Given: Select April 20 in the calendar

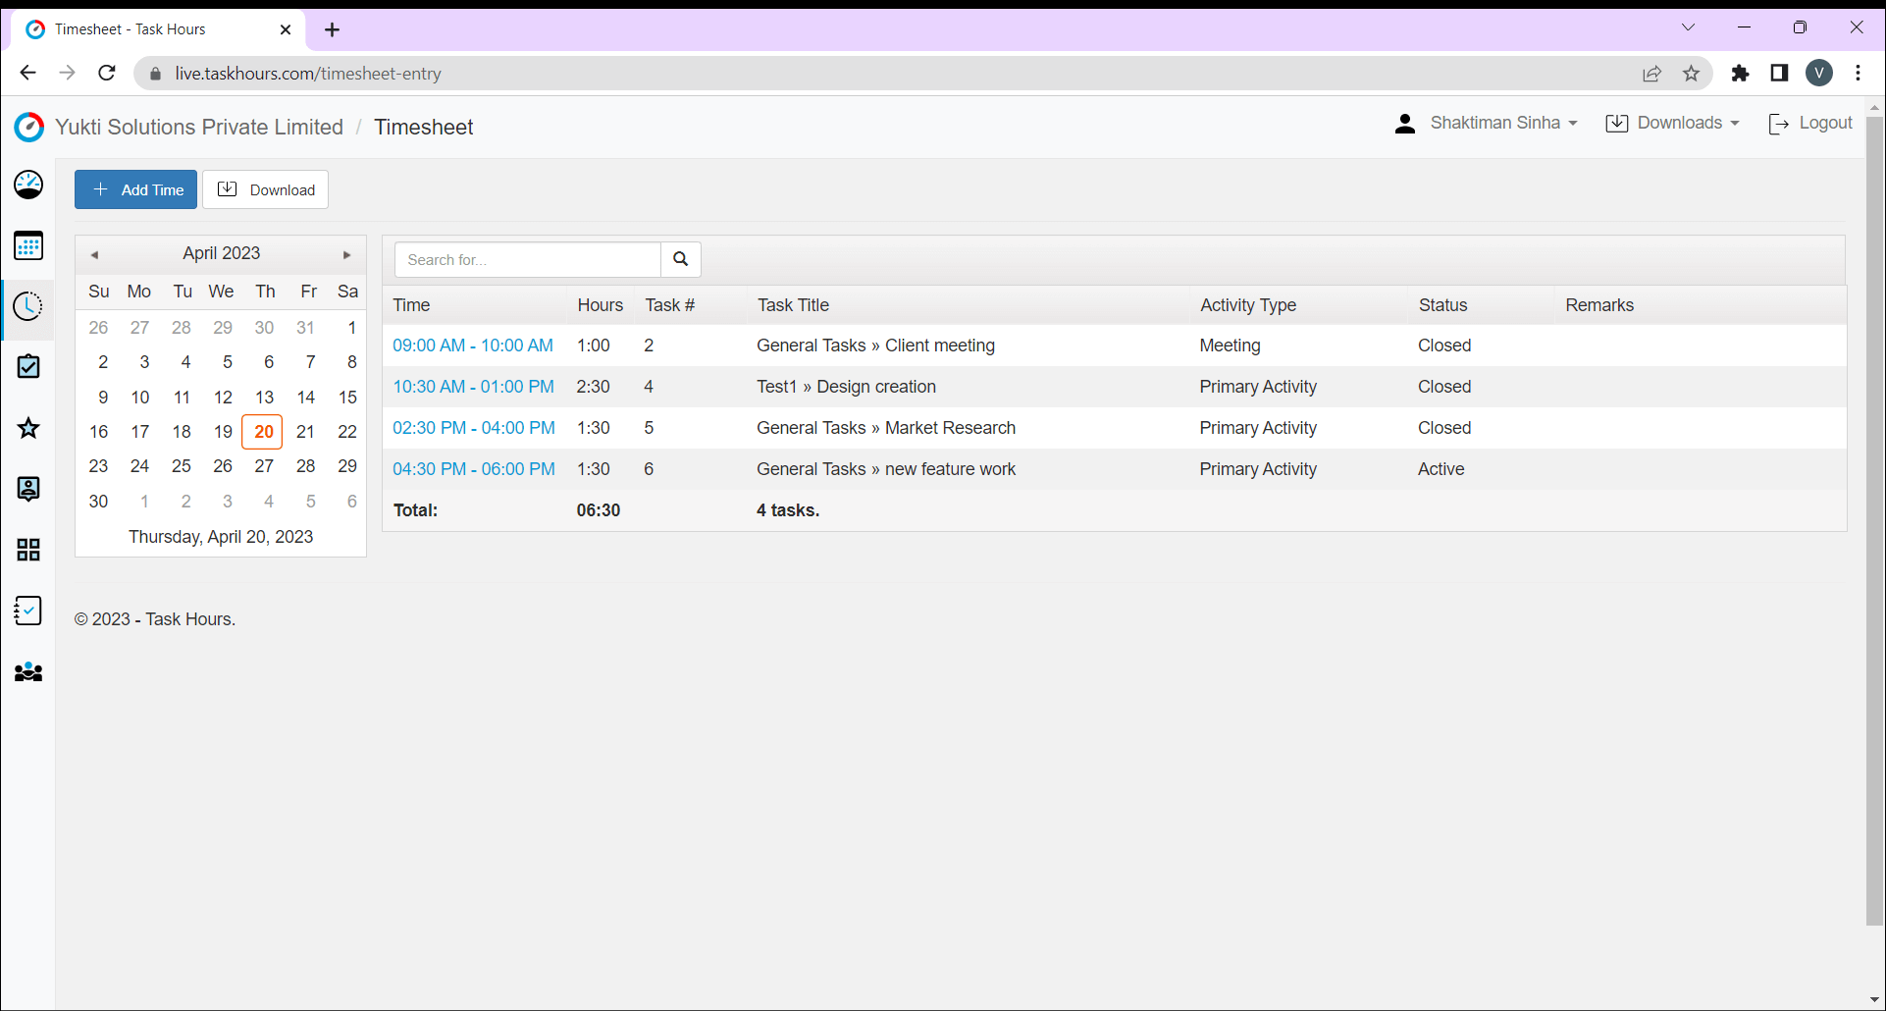Looking at the screenshot, I should coord(263,432).
